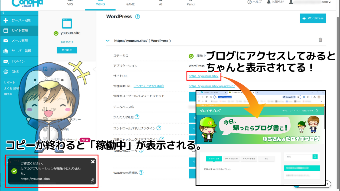This screenshot has height=191, width=340.
Task: Expand the サポート sidebar section
Action: tap(19, 82)
